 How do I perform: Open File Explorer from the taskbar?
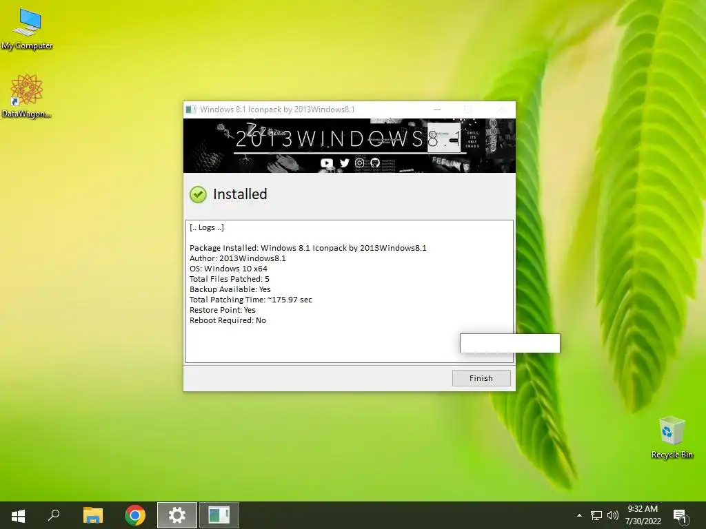tap(93, 515)
